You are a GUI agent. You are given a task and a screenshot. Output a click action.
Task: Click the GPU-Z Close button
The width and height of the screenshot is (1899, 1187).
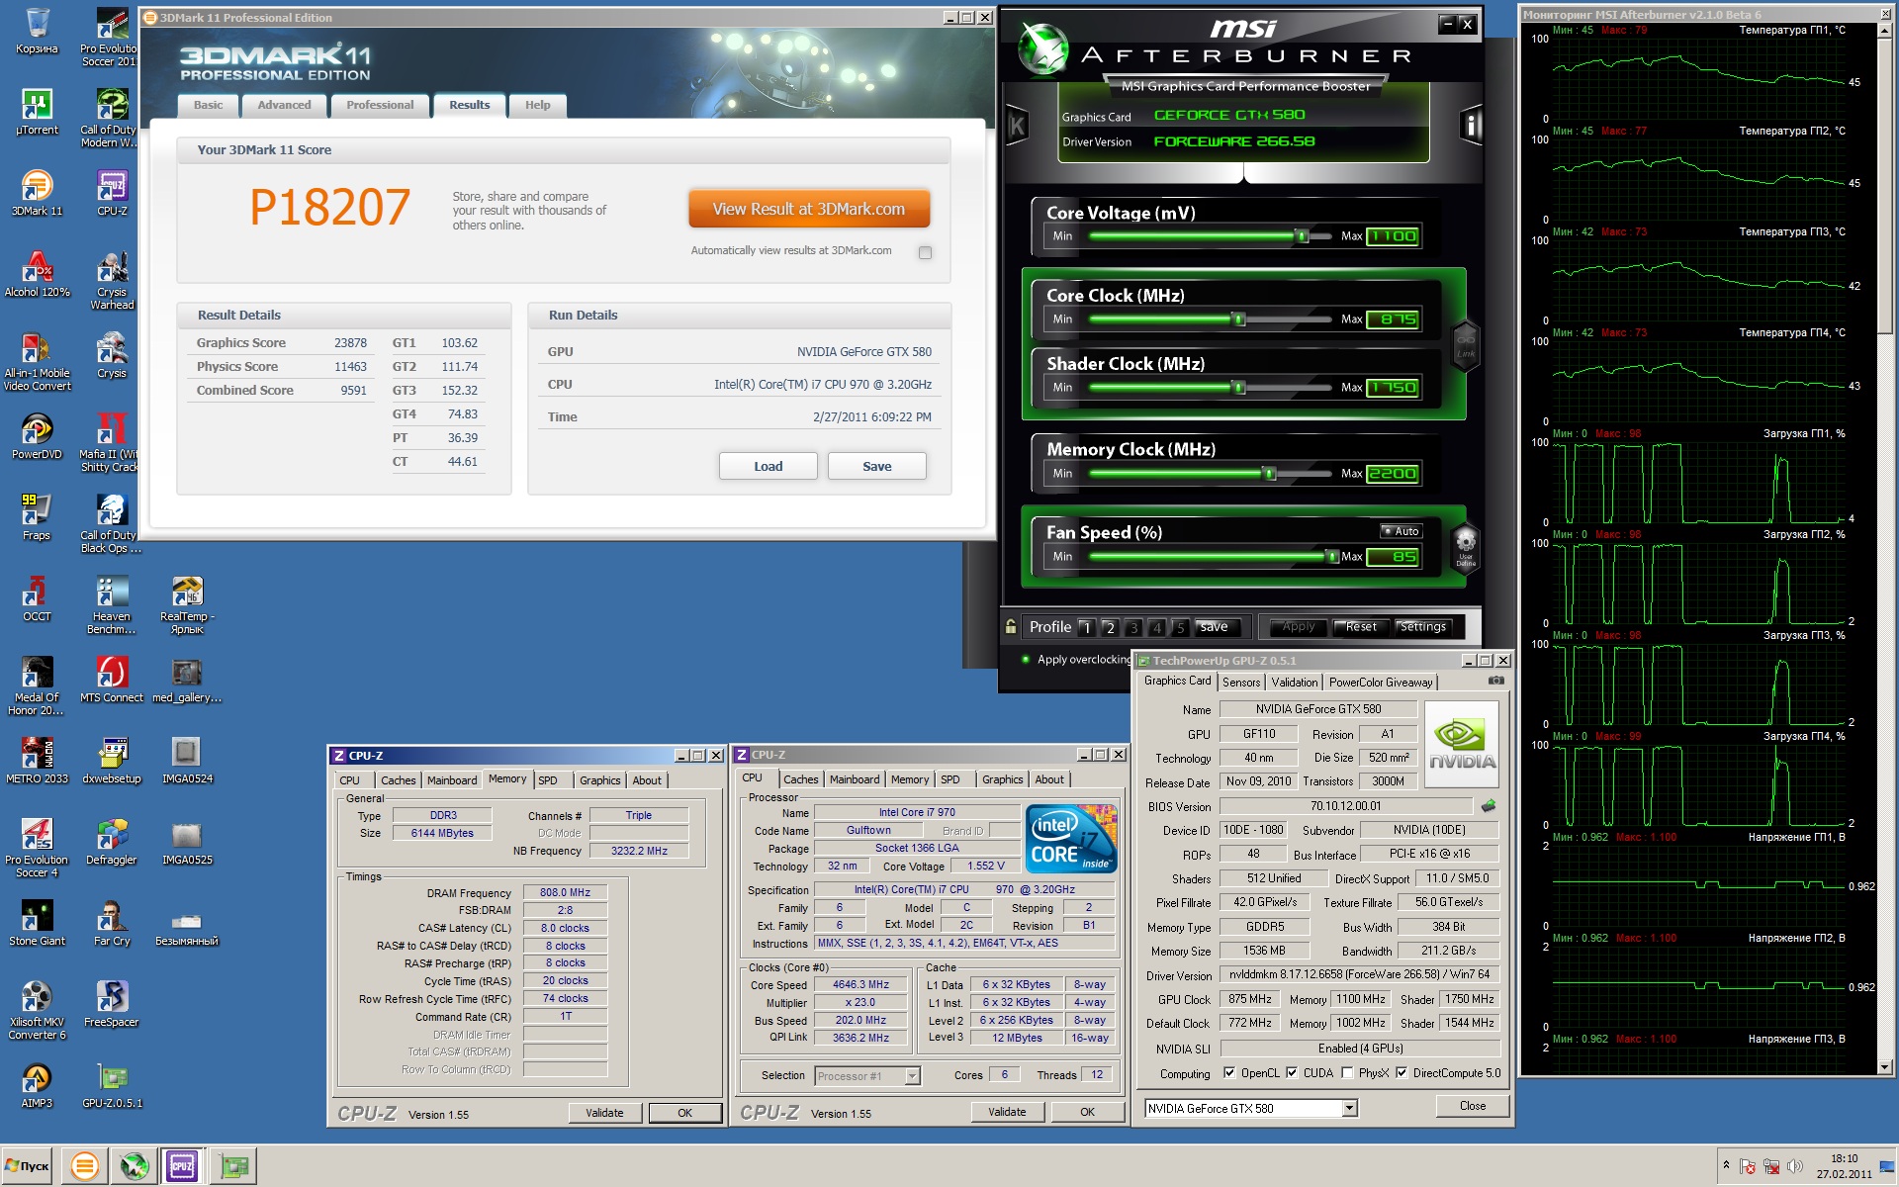pos(1472,1106)
